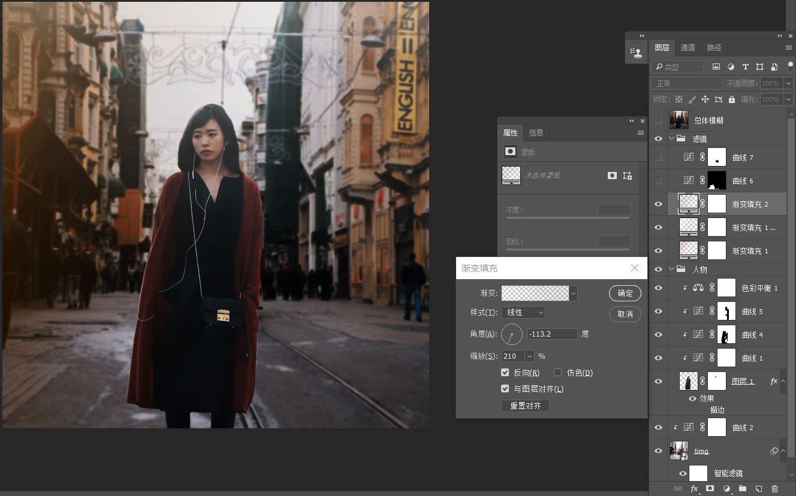Add layer style with the fx icon

[x=694, y=489]
